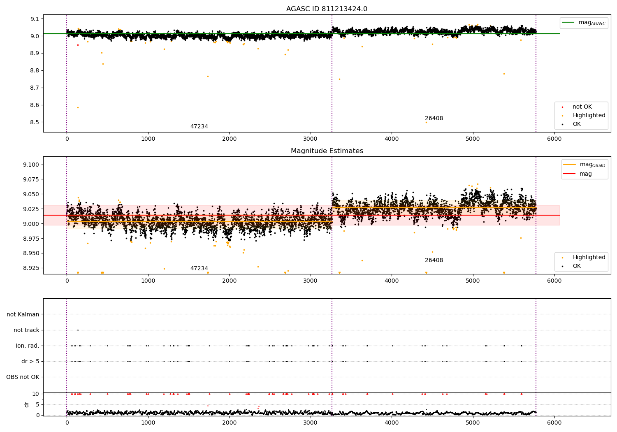The height and width of the screenshot is (432, 617).
Task: Select the 'Magnitude Estimates' subplot title
Action: (x=327, y=151)
